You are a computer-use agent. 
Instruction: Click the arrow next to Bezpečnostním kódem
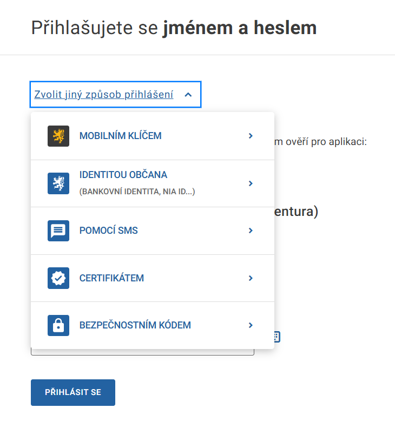pos(251,325)
